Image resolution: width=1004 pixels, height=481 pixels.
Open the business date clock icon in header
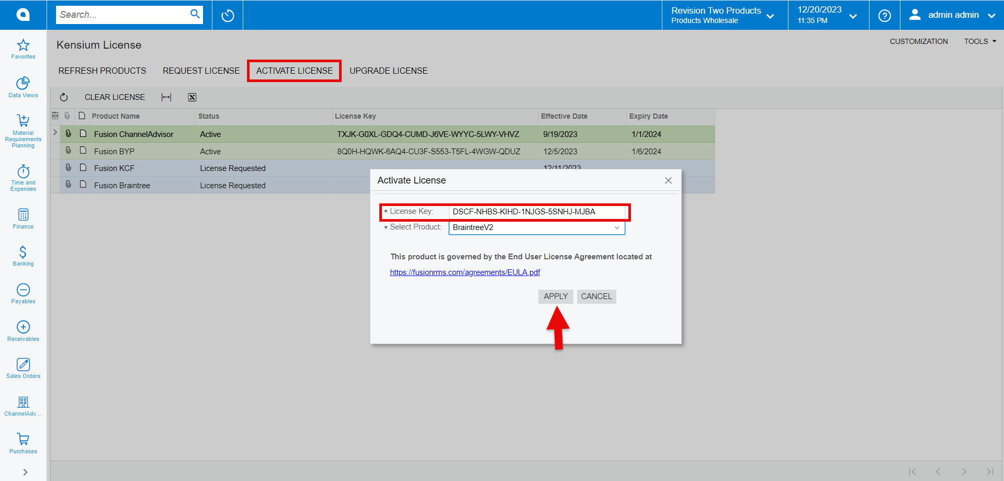click(227, 15)
